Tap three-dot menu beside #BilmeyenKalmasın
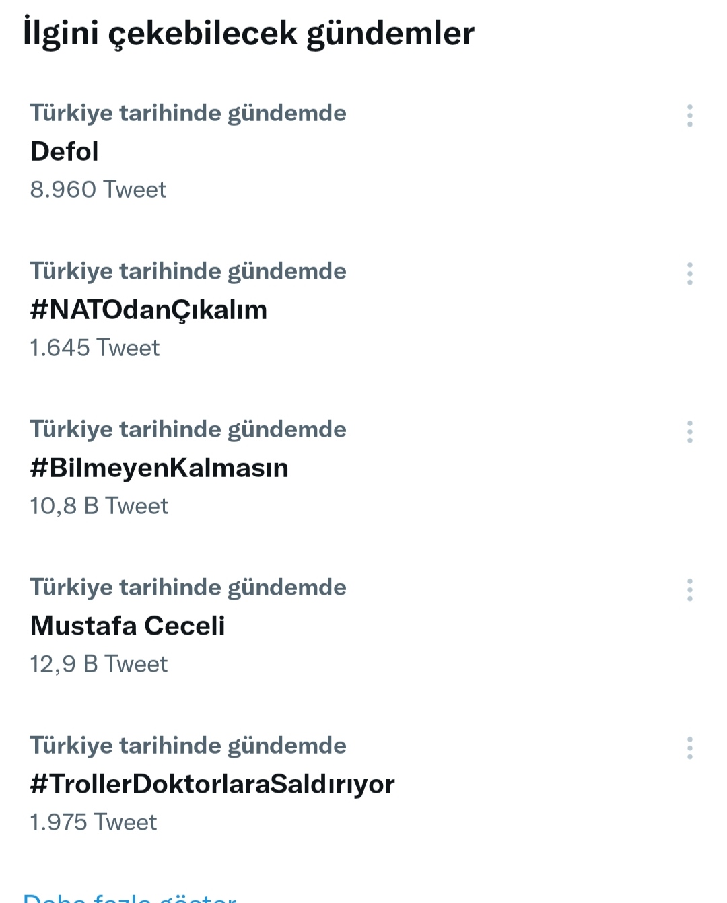The height and width of the screenshot is (903, 727). (689, 432)
